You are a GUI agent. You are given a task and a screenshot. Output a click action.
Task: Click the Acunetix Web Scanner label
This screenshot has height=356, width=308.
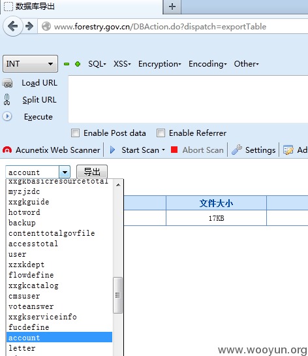58,150
